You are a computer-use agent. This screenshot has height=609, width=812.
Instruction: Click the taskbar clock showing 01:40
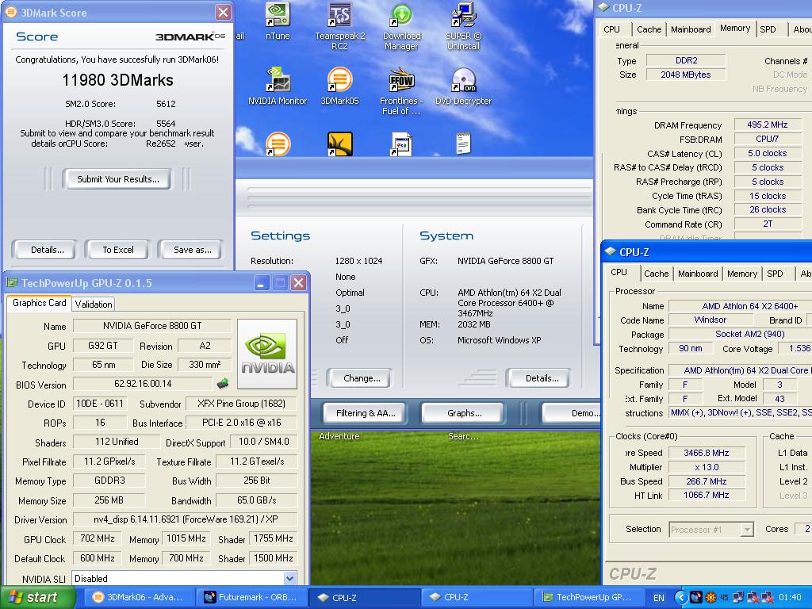coord(790,598)
